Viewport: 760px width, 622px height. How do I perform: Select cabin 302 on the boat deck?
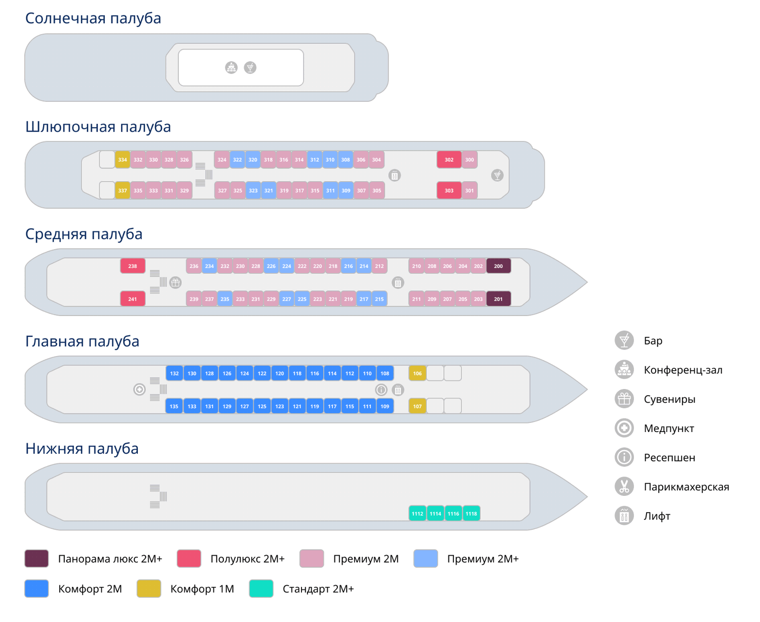point(449,160)
